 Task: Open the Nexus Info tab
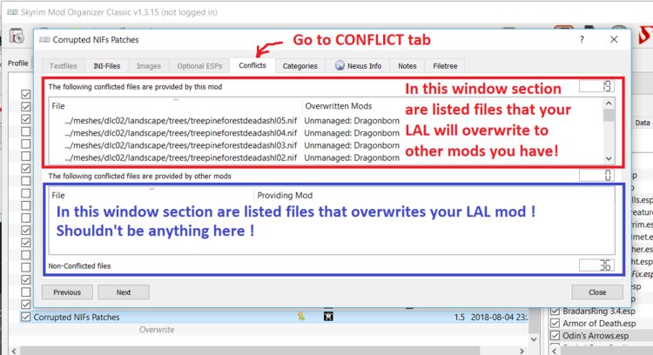[358, 66]
